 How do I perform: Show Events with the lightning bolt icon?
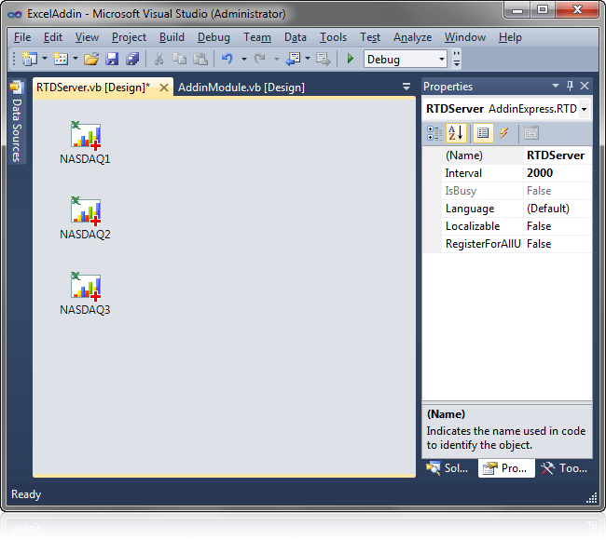click(504, 133)
